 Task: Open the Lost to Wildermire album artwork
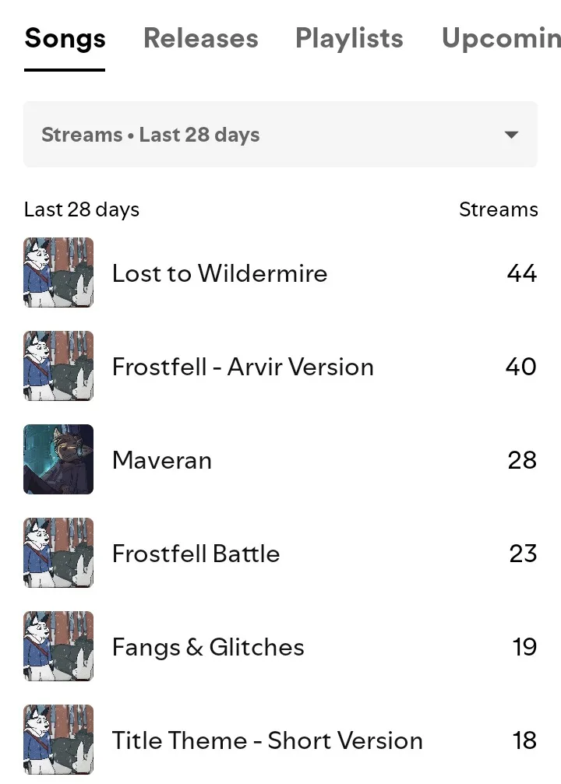tap(58, 272)
